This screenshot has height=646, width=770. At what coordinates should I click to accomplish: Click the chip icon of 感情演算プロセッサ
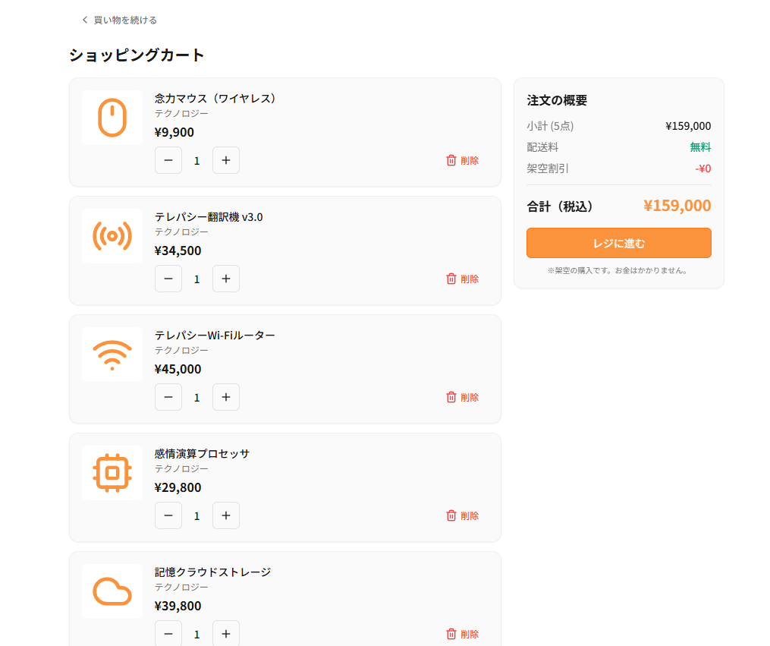coord(112,472)
